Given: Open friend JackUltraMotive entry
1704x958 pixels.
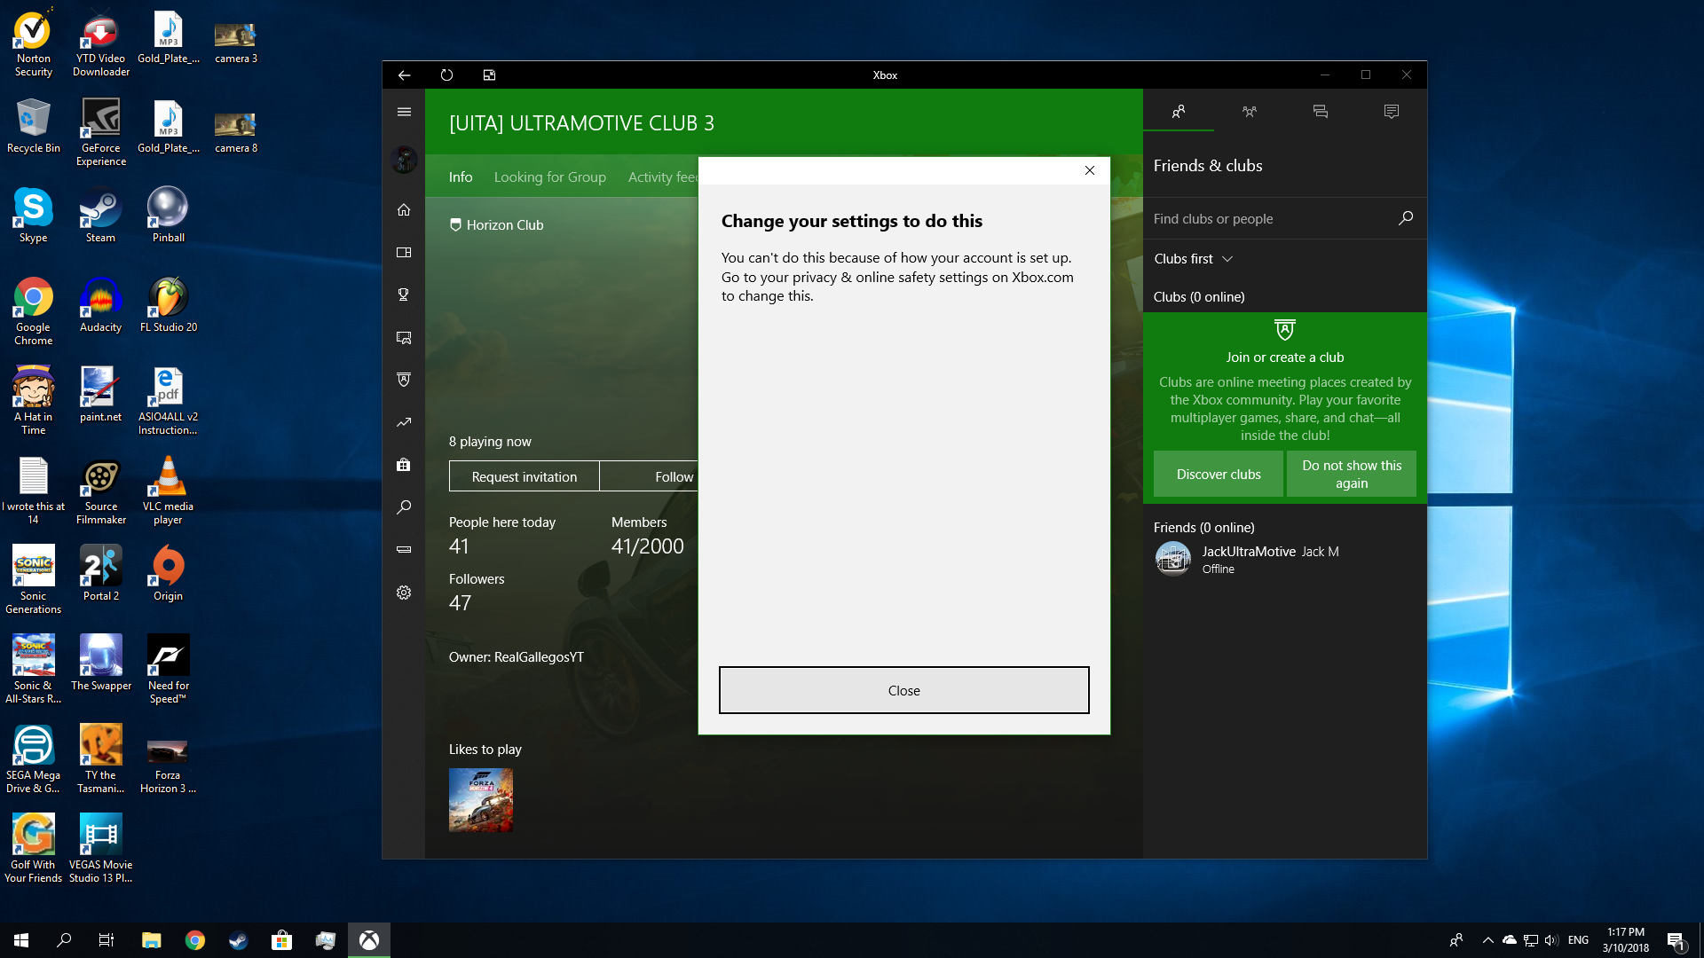Looking at the screenshot, I should 1285,559.
